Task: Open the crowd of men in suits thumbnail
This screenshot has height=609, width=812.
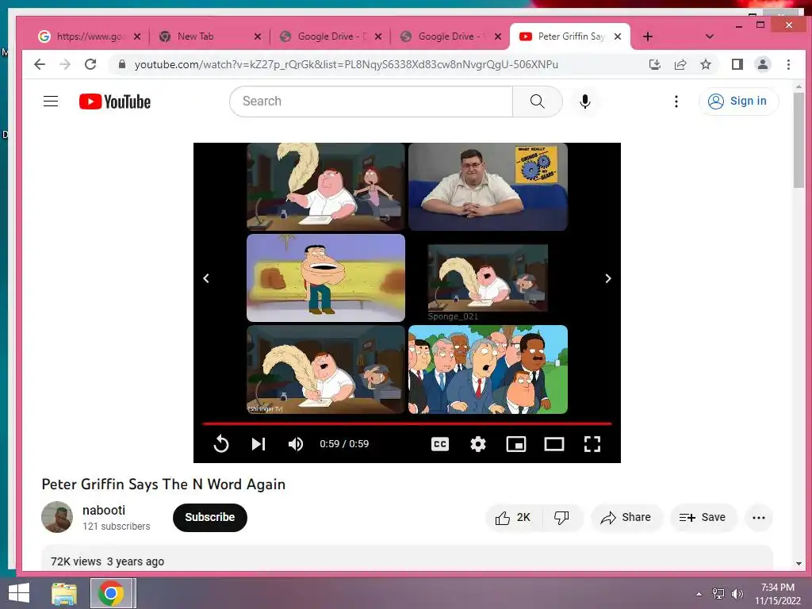Action: click(488, 370)
